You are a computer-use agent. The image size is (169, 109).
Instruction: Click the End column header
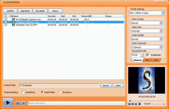pyautogui.click(x=74, y=16)
